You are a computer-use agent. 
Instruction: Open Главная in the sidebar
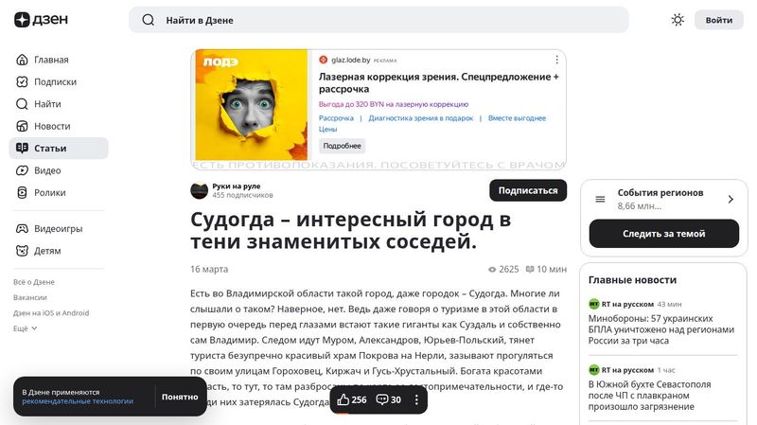pyautogui.click(x=51, y=60)
